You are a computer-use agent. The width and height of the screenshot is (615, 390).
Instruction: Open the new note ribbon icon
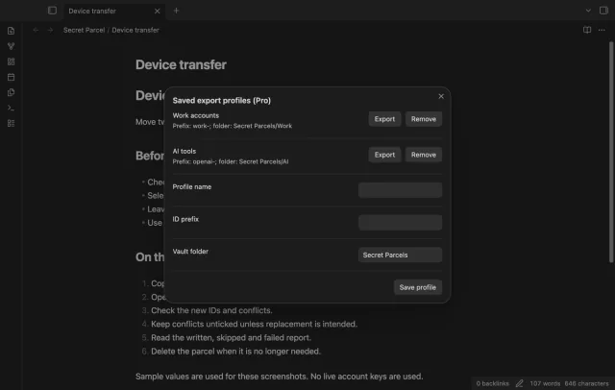coord(11,31)
